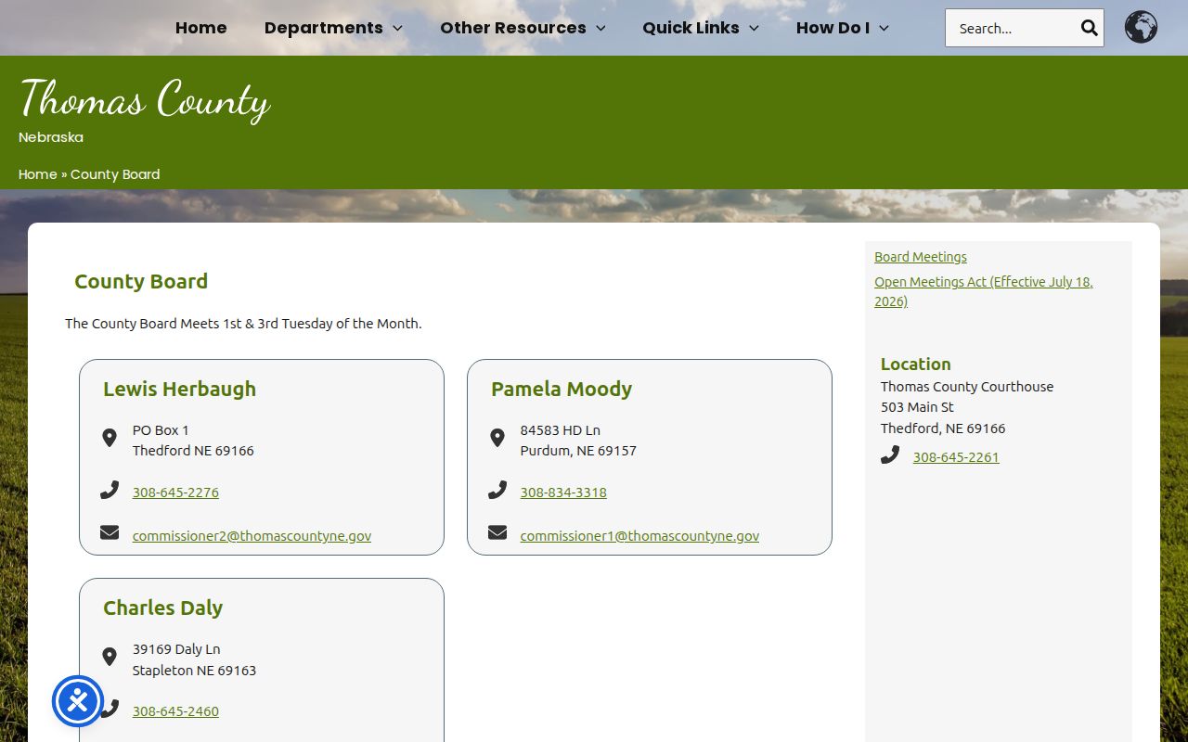Click the 503 Main St address text
Screen dimensions: 1188x742
click(x=917, y=407)
